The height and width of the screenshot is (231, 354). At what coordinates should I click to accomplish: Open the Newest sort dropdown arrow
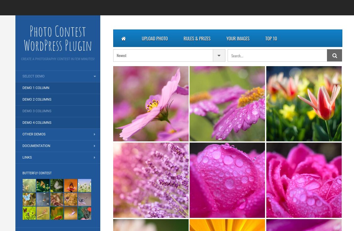pos(219,55)
